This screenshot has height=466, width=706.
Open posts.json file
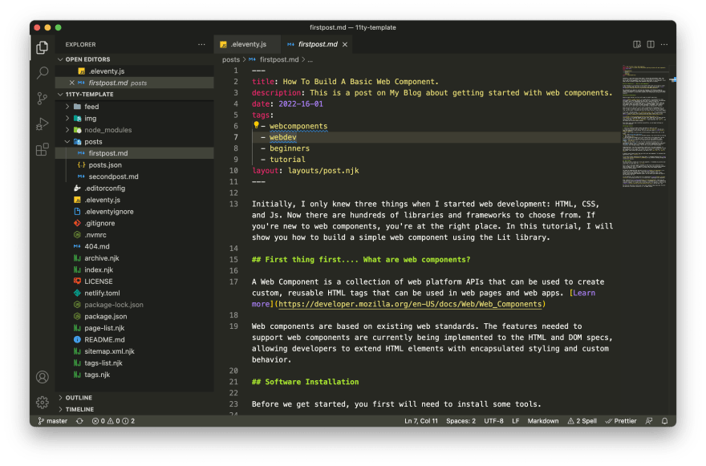[x=134, y=165]
